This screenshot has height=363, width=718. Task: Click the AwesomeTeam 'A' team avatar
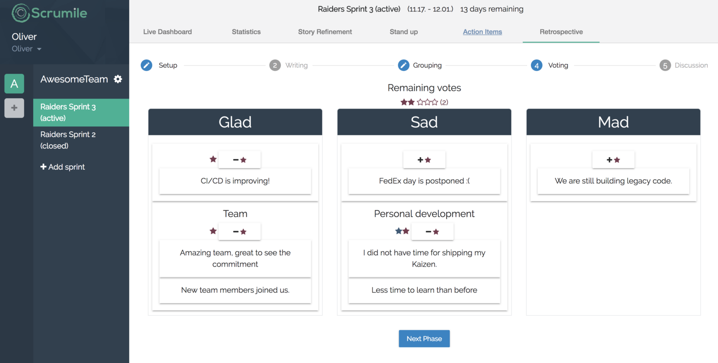click(x=14, y=84)
